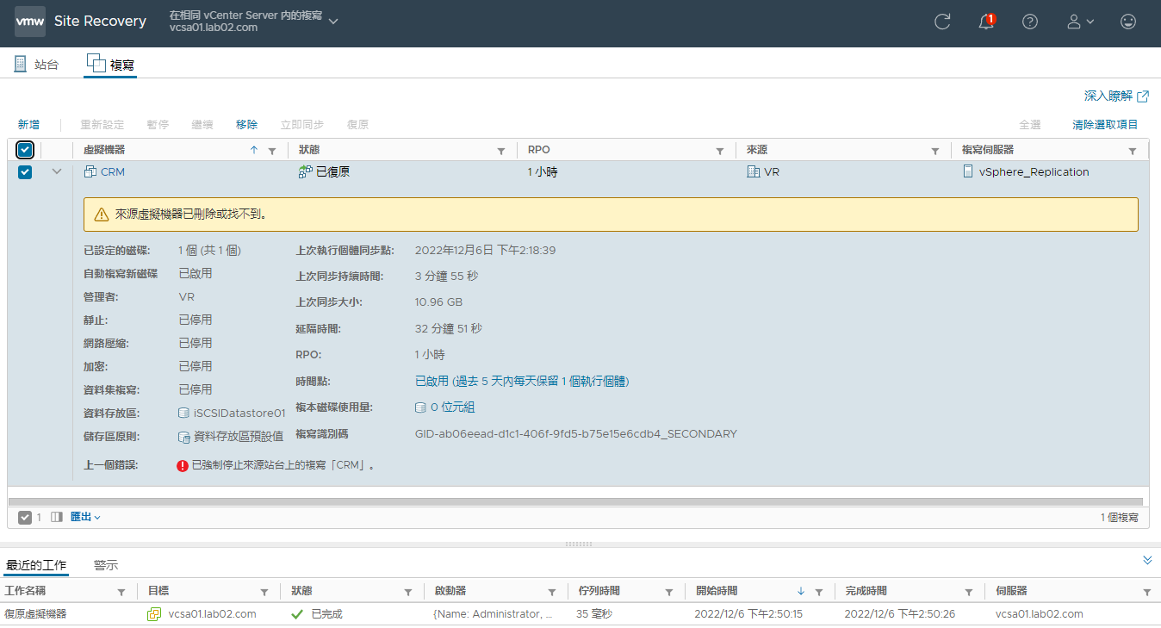
Task: Click the VR source site icon
Action: tap(754, 172)
